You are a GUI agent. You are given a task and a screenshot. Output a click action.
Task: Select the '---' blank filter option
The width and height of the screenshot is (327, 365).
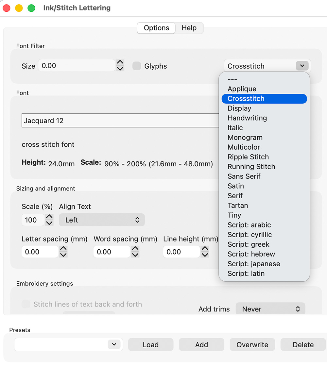[264, 79]
